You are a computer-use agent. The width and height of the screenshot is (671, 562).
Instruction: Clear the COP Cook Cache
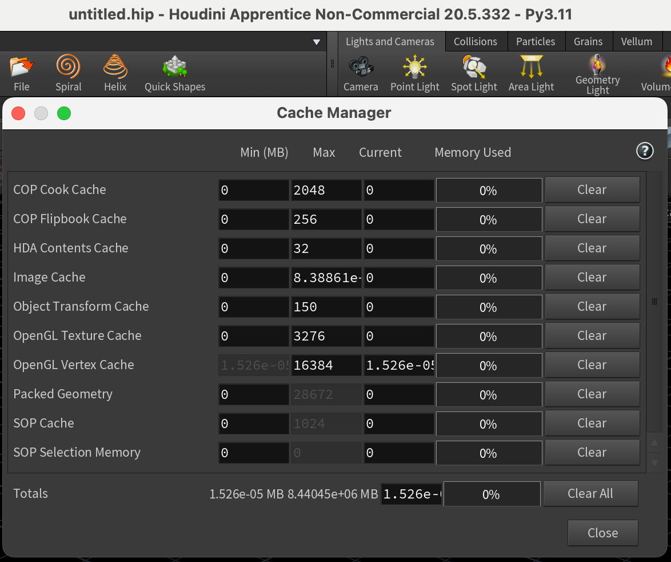pyautogui.click(x=592, y=190)
